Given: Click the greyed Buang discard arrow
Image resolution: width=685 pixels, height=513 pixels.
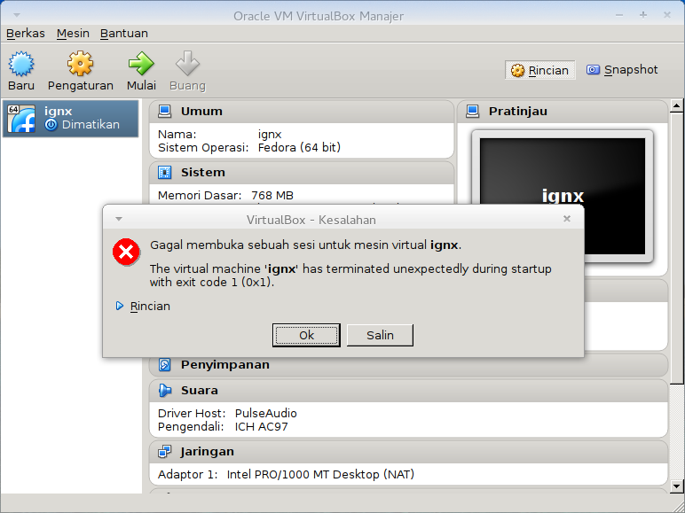Looking at the screenshot, I should (x=187, y=64).
